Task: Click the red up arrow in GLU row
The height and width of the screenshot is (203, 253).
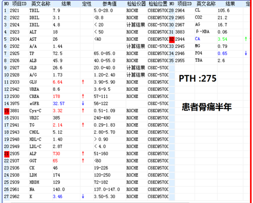Action: (83, 82)
